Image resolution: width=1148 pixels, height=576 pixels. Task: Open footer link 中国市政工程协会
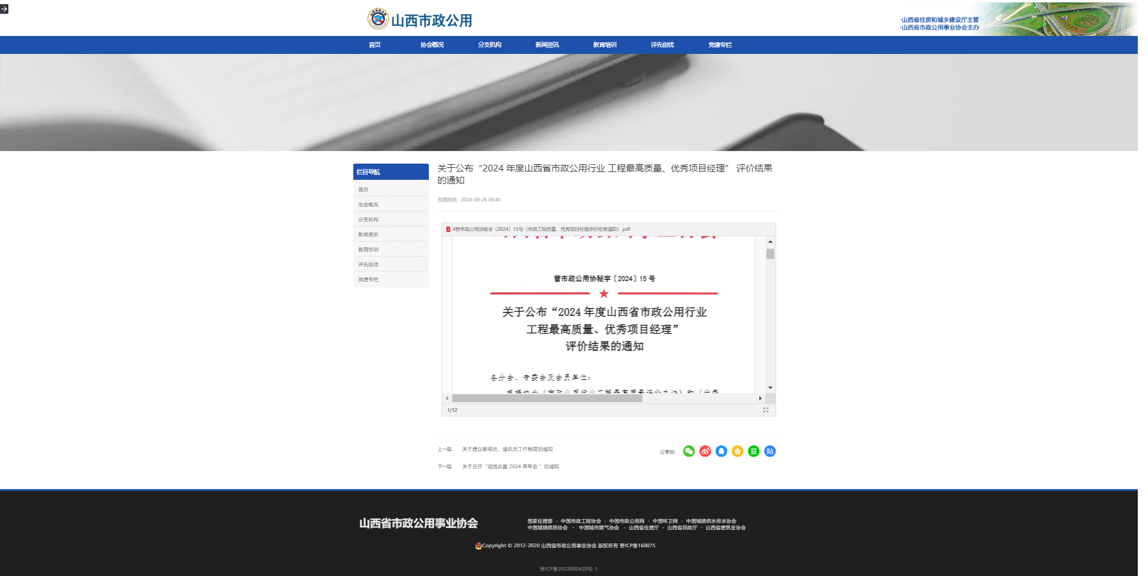(x=581, y=521)
